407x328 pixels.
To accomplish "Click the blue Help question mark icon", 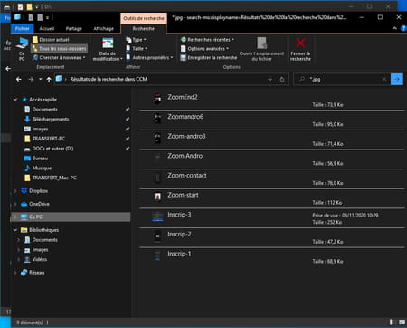I will 403,28.
